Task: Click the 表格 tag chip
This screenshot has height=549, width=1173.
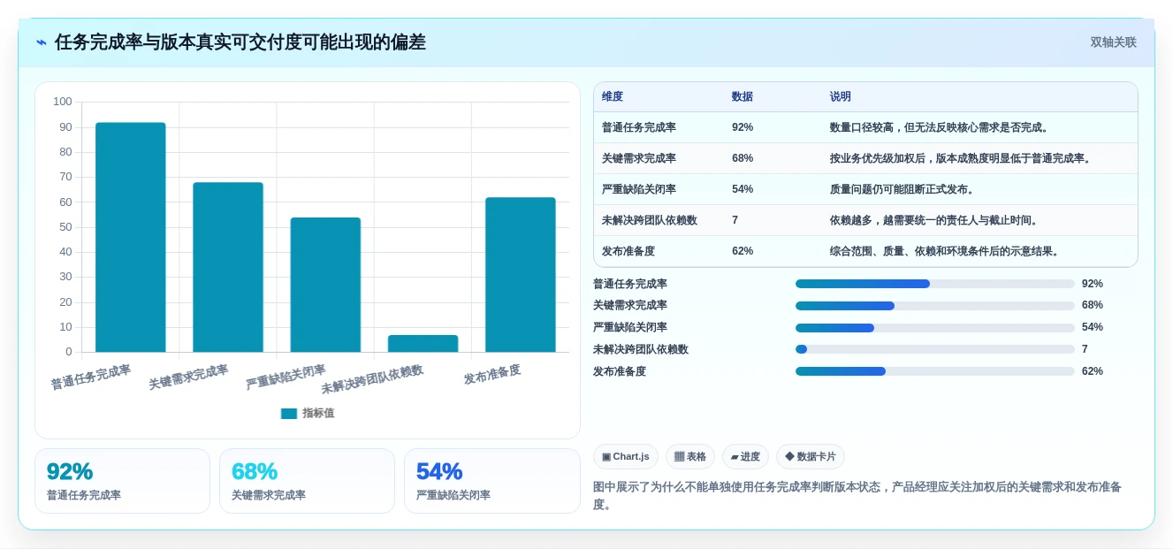Action: click(690, 456)
